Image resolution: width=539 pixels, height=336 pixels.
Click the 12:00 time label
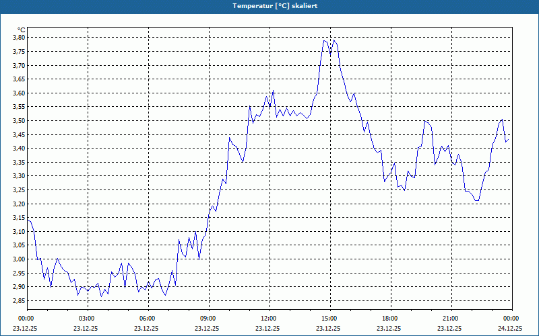[x=268, y=319]
